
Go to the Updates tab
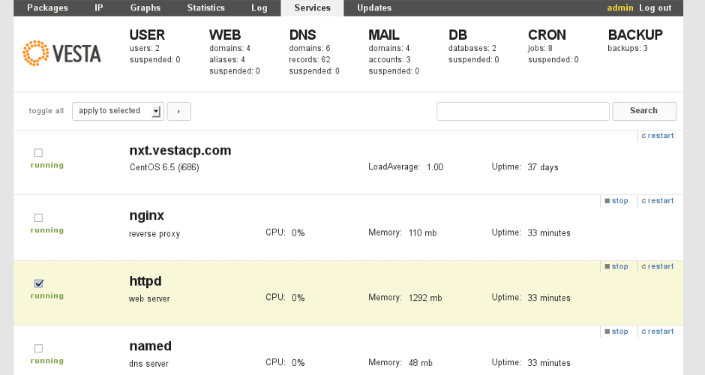(x=374, y=8)
